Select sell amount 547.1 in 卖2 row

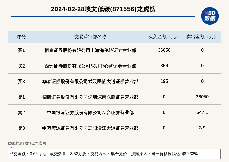click(x=202, y=112)
